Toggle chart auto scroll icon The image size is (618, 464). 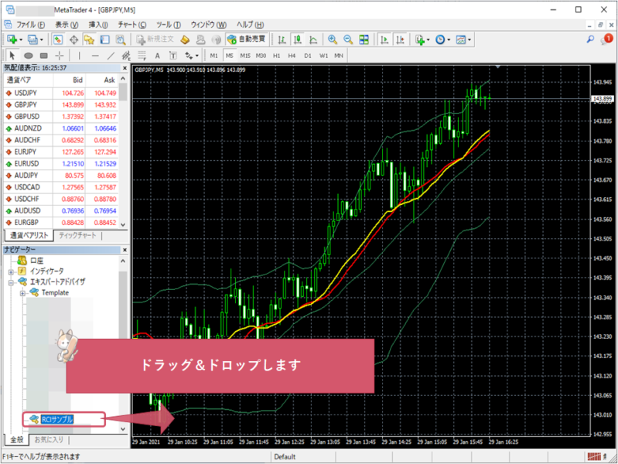coord(384,39)
